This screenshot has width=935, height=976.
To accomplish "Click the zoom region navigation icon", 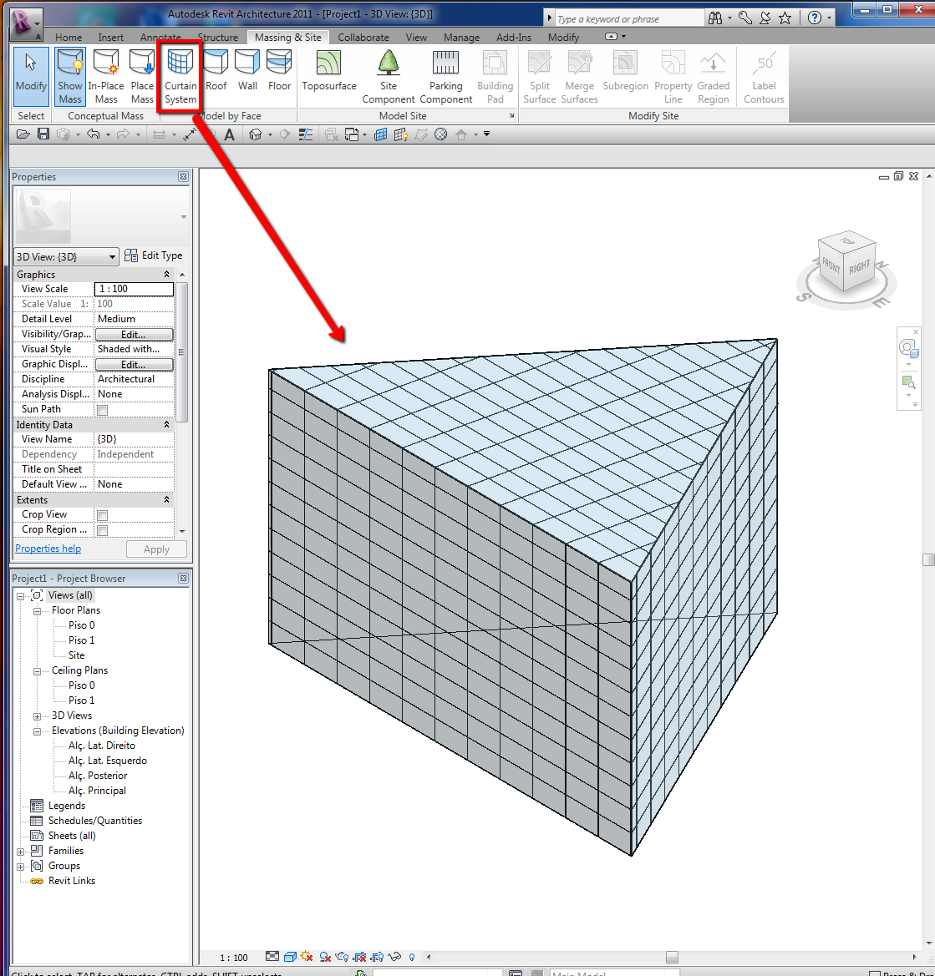I will (x=908, y=382).
